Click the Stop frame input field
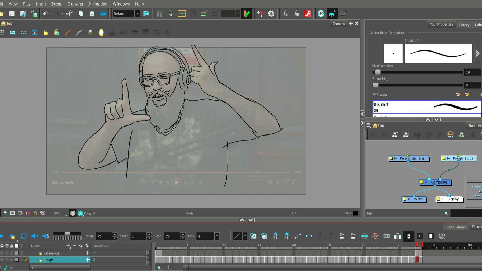Image resolution: width=482 pixels, height=271 pixels. pyautogui.click(x=172, y=236)
